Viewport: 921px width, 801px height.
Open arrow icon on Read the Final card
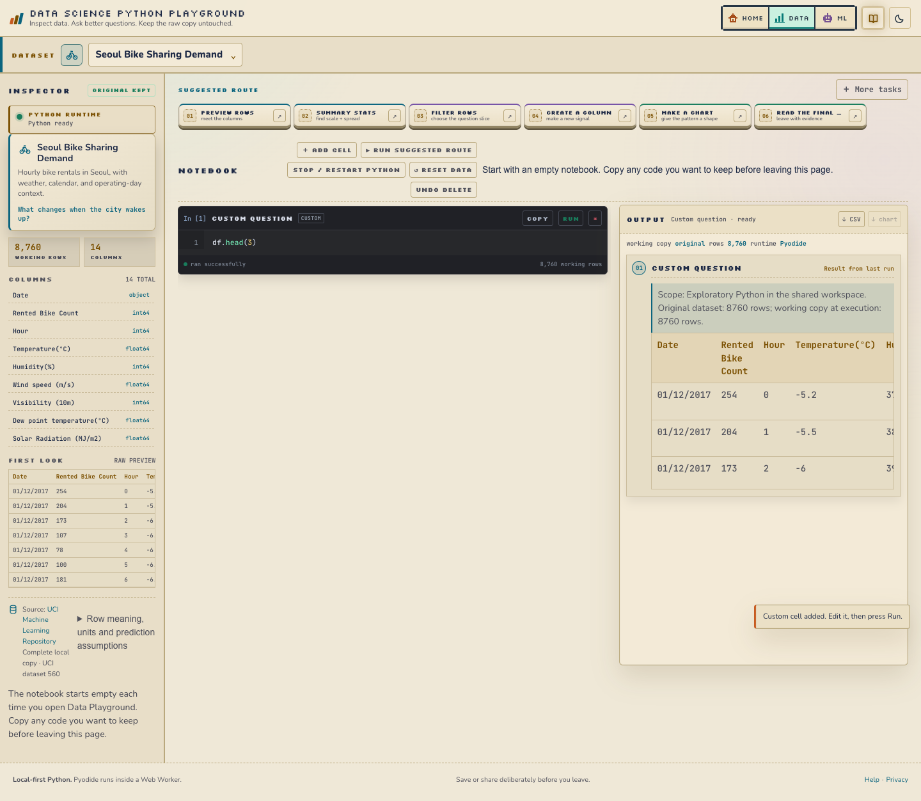tap(855, 116)
